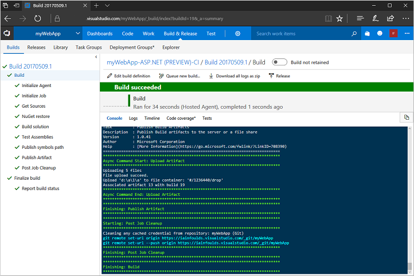This screenshot has height=276, width=414.
Task: Open the settings gear in navigation bar
Action: 237,33
